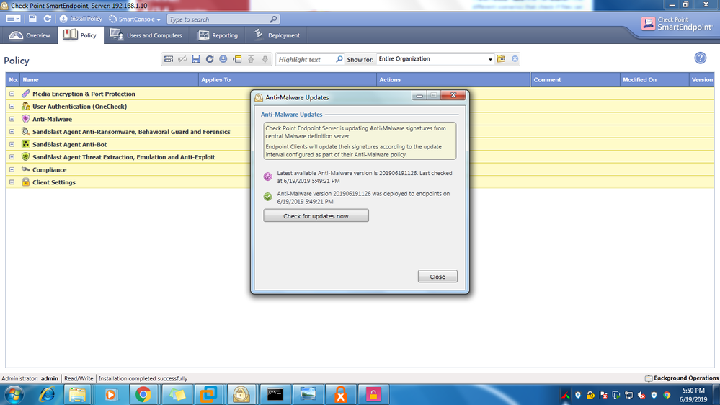Switch to the Users and Computers tab
Image resolution: width=720 pixels, height=405 pixels.
point(146,35)
